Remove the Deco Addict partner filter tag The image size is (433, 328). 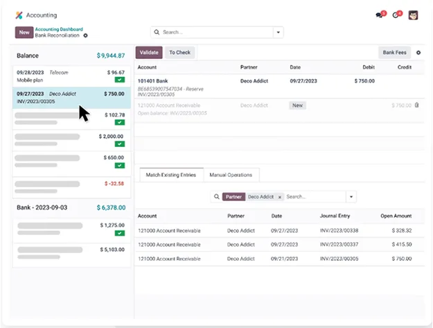(x=279, y=197)
